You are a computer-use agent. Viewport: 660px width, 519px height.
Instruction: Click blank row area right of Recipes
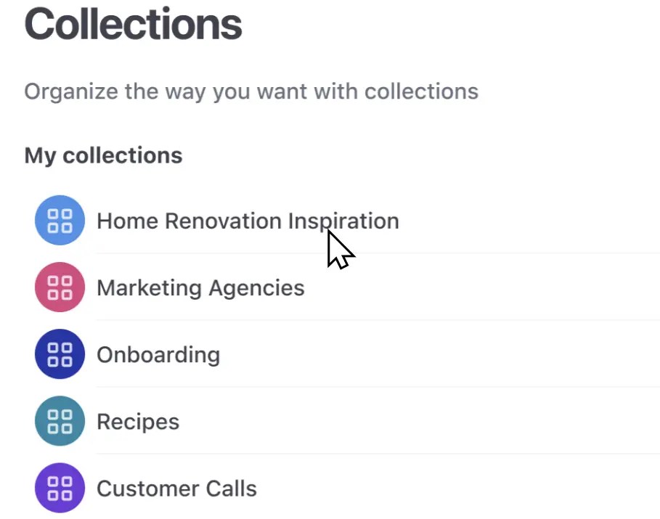pyautogui.click(x=421, y=421)
